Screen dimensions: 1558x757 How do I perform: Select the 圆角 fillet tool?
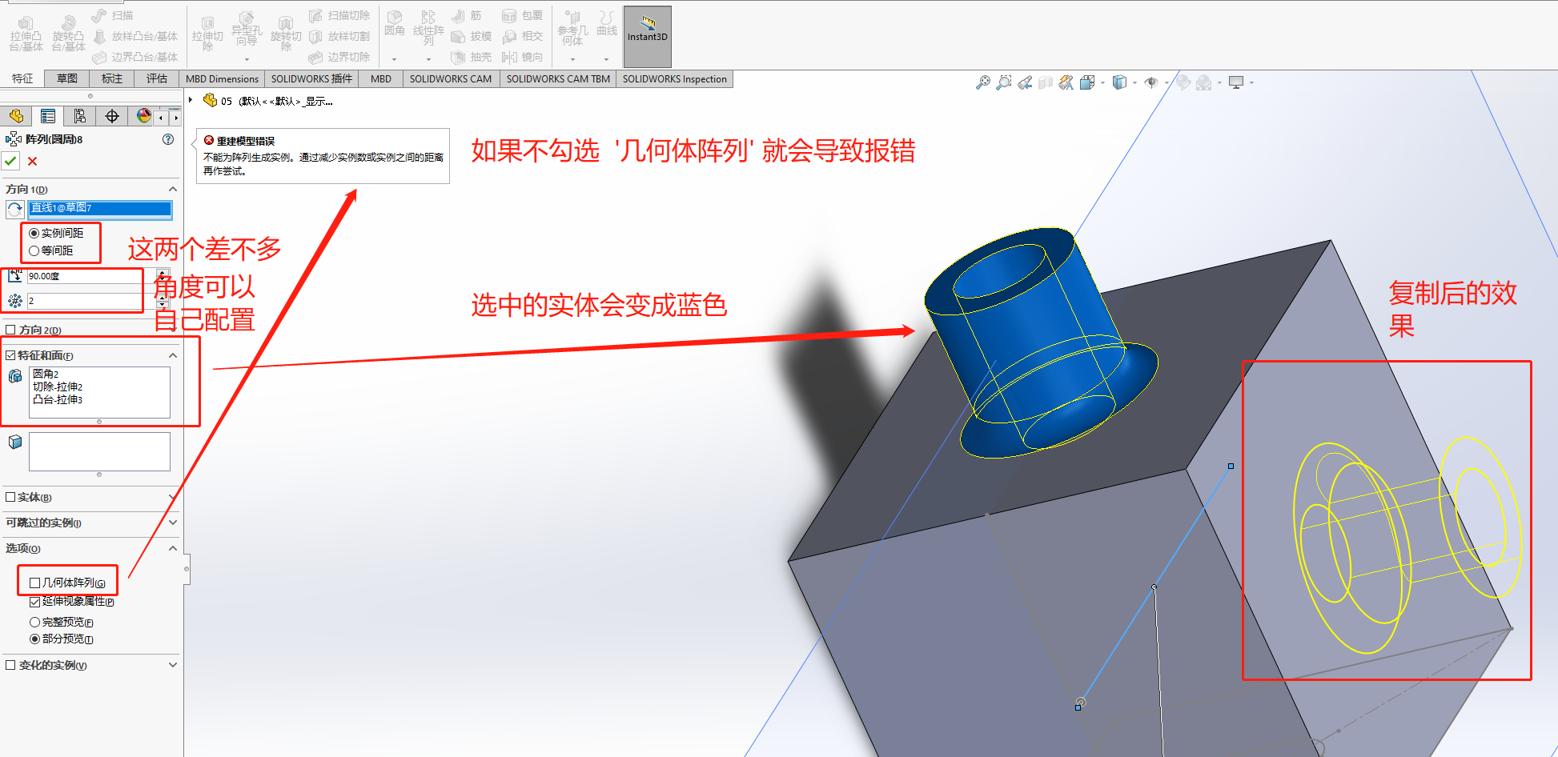click(x=394, y=24)
